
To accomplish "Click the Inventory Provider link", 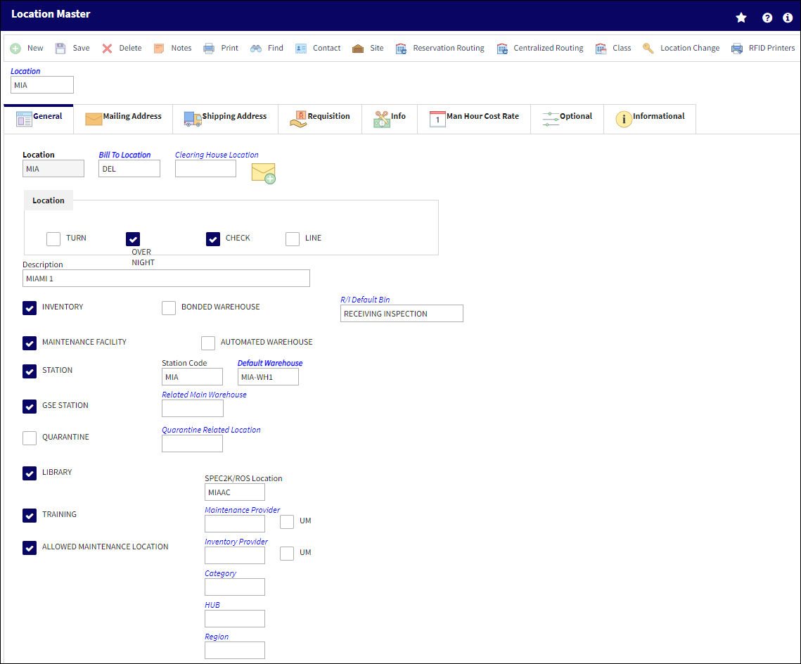I will 236,542.
